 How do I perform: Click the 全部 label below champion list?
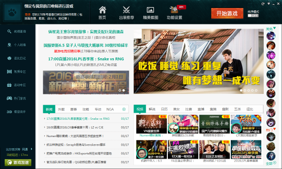click(x=269, y=164)
